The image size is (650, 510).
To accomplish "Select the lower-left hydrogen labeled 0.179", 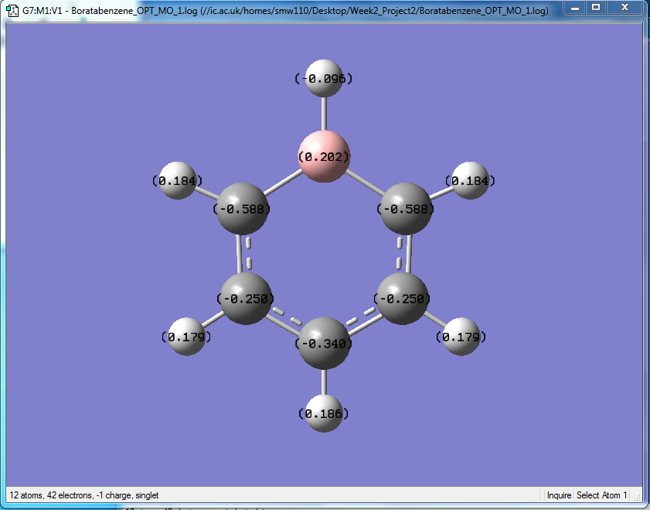I will [186, 337].
